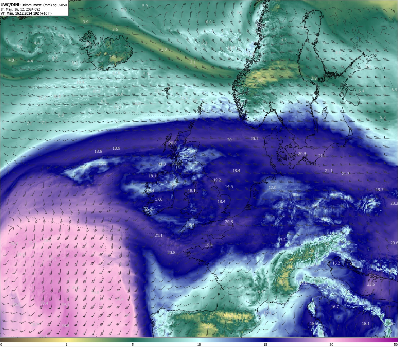398x347 pixels.
Task: Click the 3.0 value on the dry band
Action: (x=164, y=49)
